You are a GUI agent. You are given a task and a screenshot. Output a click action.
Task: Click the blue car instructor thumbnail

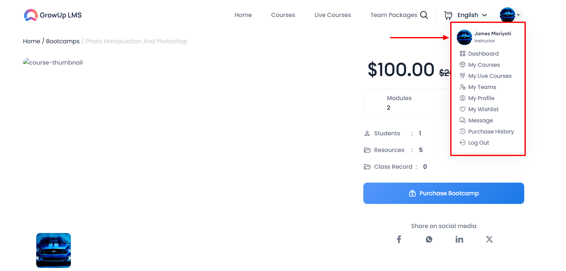click(54, 250)
